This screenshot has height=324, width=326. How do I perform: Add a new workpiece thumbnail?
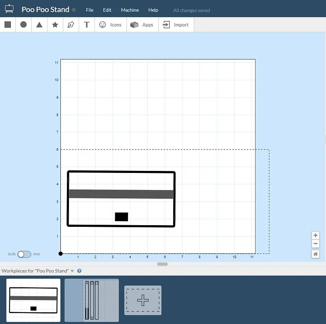coord(143,300)
